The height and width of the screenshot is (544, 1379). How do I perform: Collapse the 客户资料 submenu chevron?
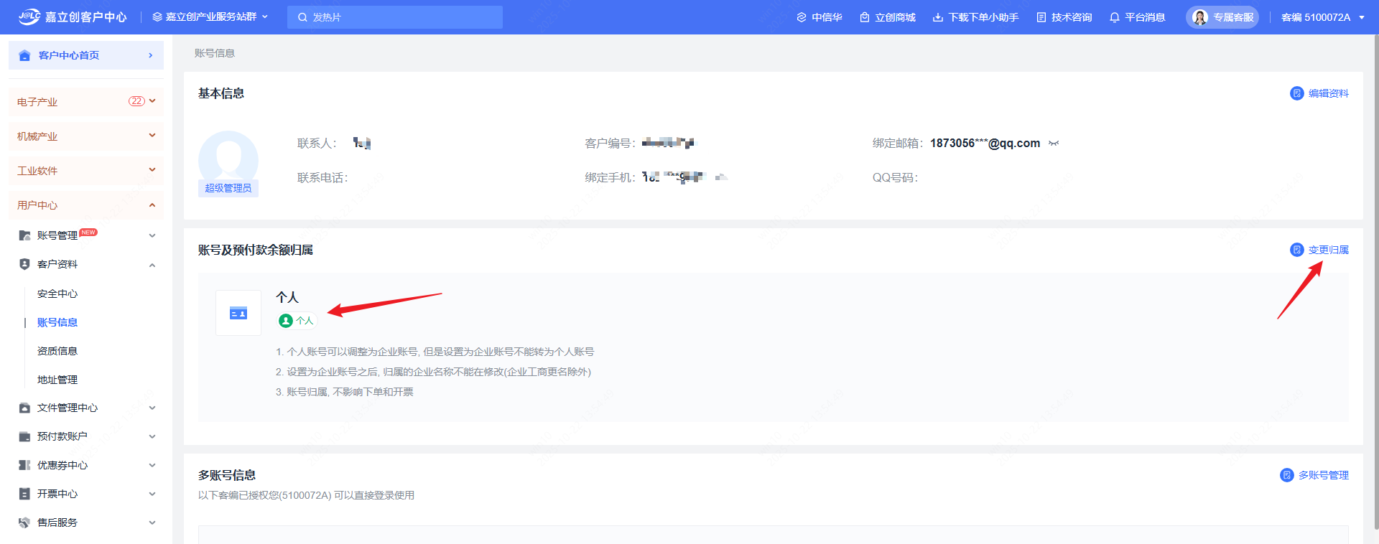(152, 265)
